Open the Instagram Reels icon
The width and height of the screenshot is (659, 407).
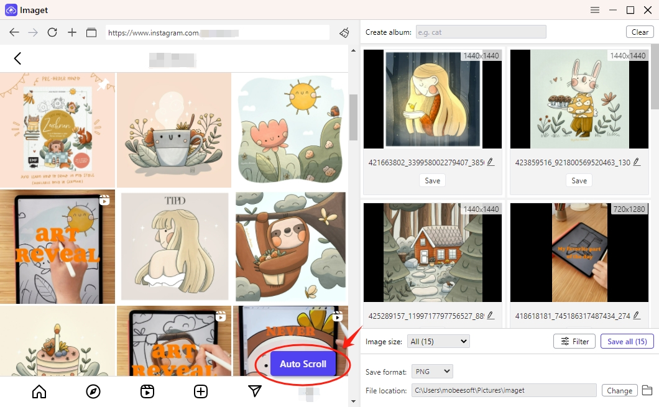pos(147,392)
